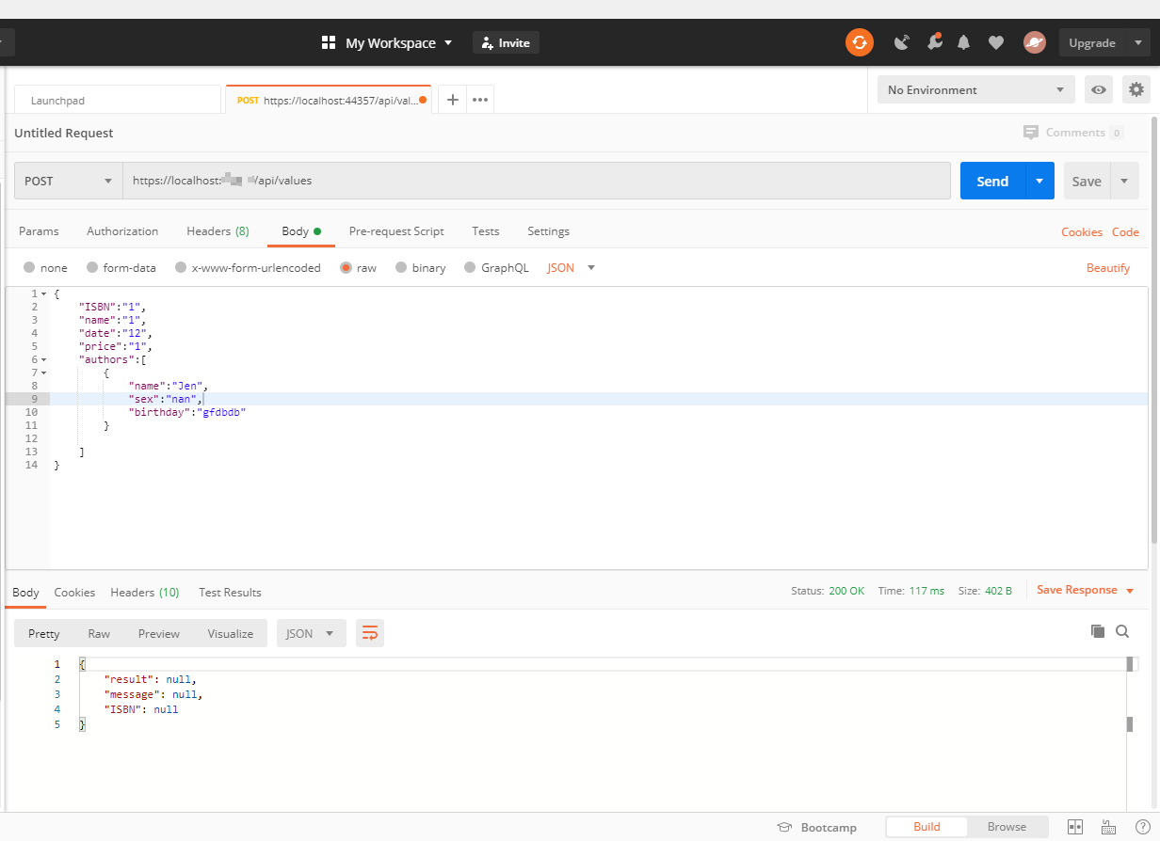Open the user avatar menu
This screenshot has width=1160, height=841.
pyautogui.click(x=1035, y=42)
